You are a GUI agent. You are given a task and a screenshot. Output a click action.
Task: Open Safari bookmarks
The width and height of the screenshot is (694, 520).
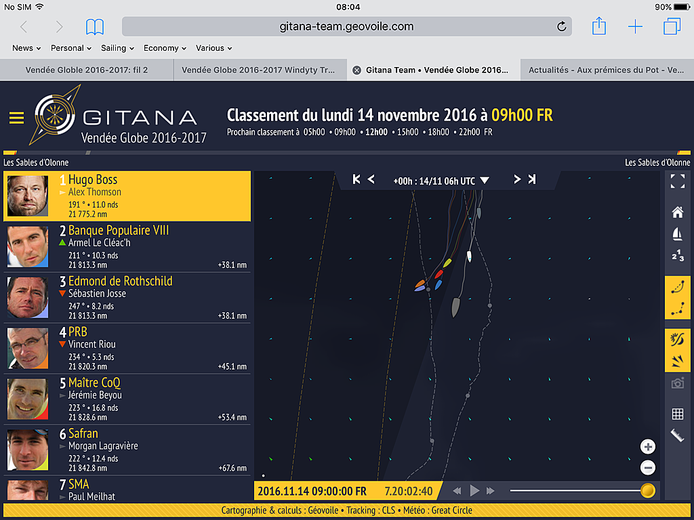[x=95, y=27]
